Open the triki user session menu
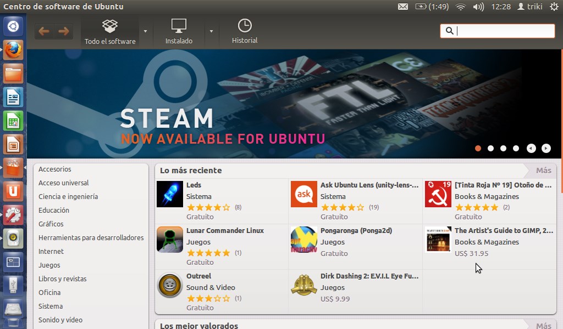 click(x=530, y=7)
